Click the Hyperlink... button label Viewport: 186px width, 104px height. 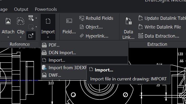point(97,36)
